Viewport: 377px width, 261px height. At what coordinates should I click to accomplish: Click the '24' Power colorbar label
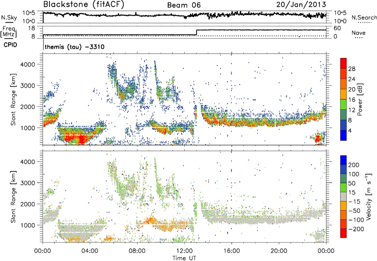(352, 79)
